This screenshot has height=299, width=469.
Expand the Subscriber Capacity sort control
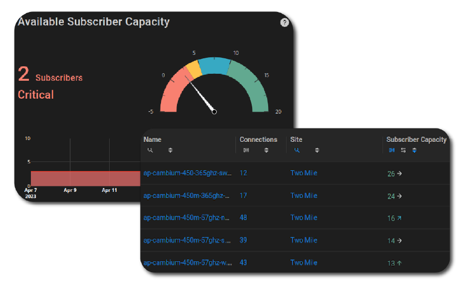[415, 149]
